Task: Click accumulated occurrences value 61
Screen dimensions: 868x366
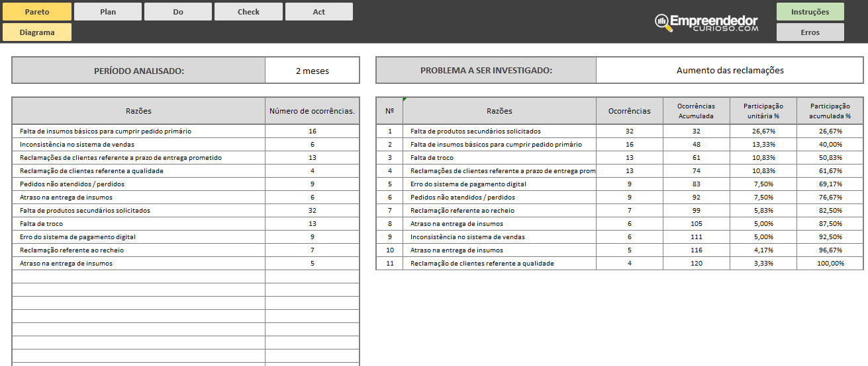Action: coord(697,157)
